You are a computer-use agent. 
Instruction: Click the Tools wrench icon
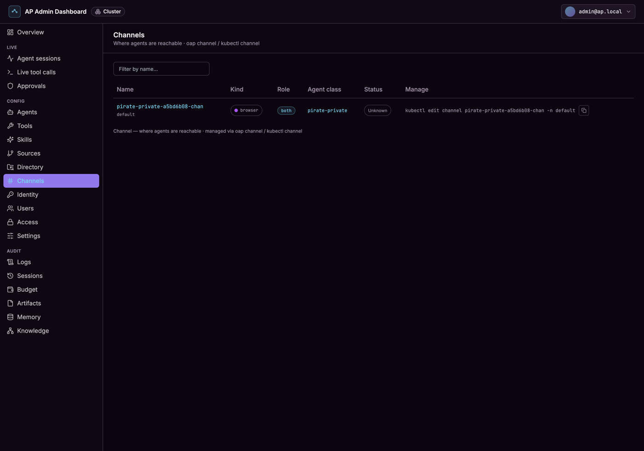[x=10, y=126]
